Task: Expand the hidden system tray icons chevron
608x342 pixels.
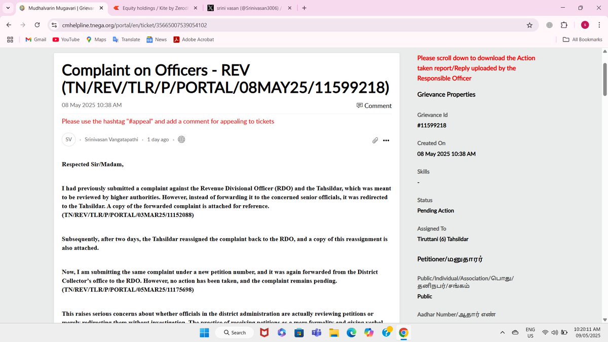Action: 503,332
